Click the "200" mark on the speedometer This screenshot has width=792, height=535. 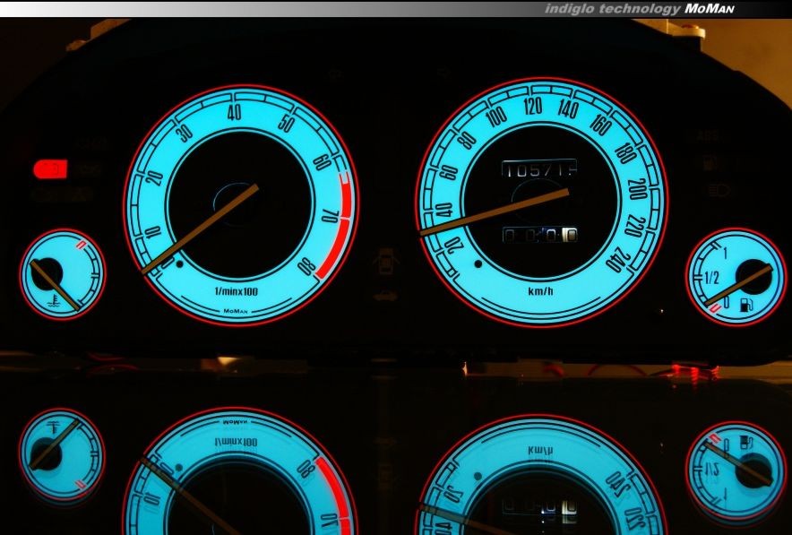pyautogui.click(x=638, y=189)
